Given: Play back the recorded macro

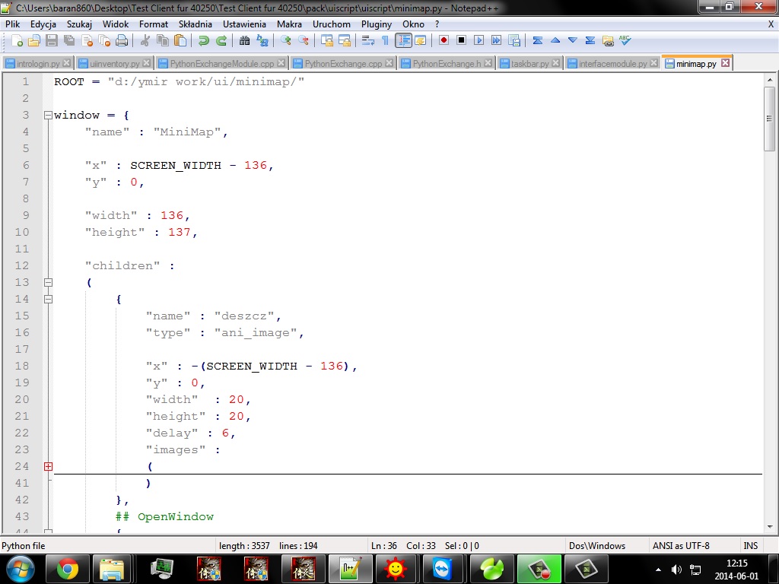Looking at the screenshot, I should (x=479, y=40).
